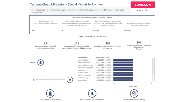This screenshot has width=181, height=102.
Task: Click the Austin, TX link
Action: pyautogui.click(x=142, y=10)
